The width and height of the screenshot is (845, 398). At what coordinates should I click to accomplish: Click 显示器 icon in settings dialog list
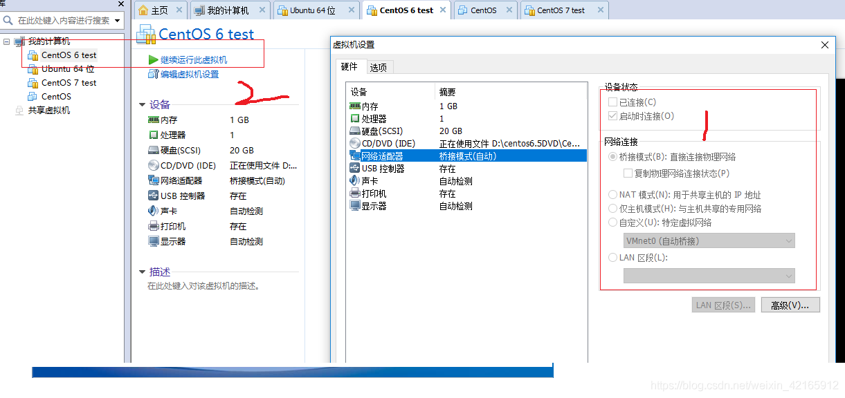tap(355, 206)
